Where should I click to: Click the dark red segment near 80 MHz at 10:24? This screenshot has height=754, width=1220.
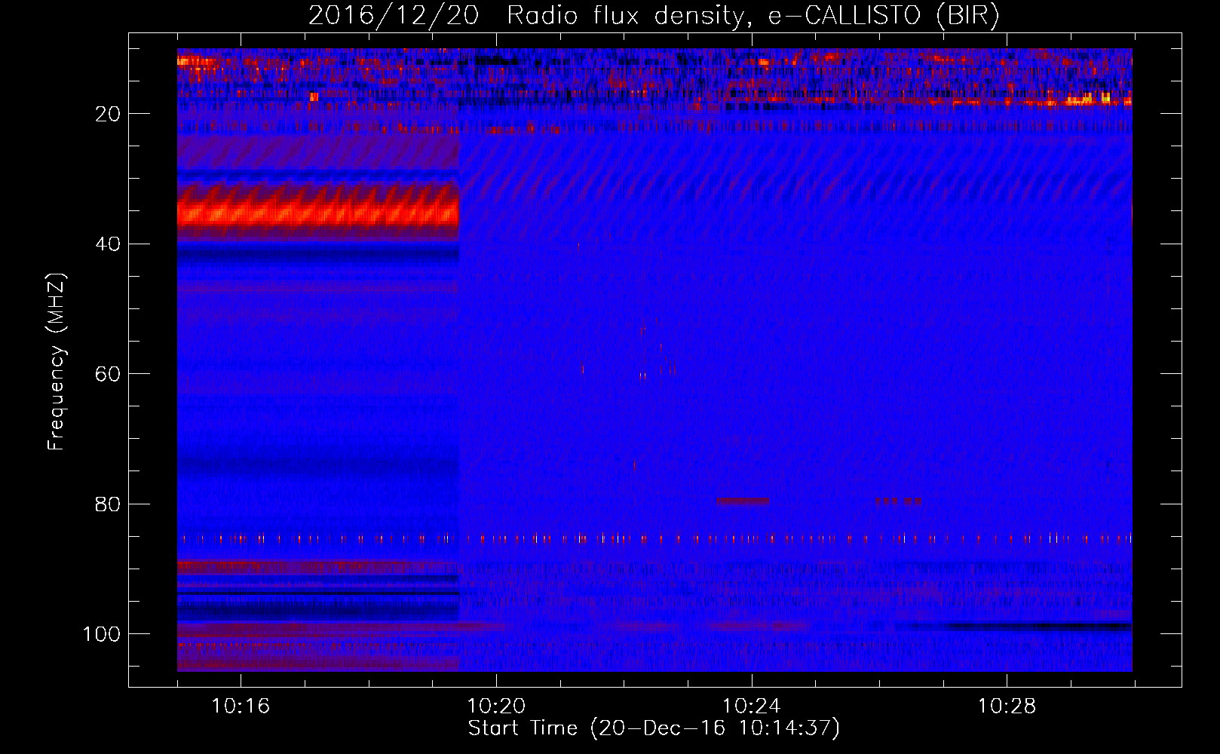coord(743,501)
